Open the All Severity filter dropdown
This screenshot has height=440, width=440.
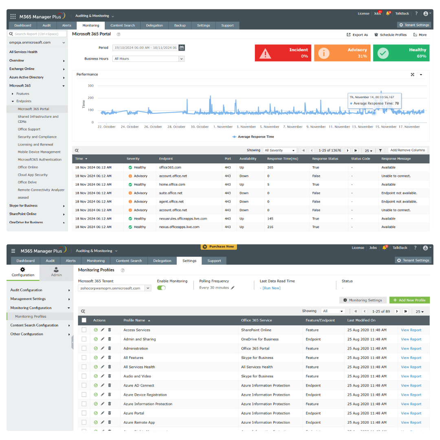tap(279, 150)
